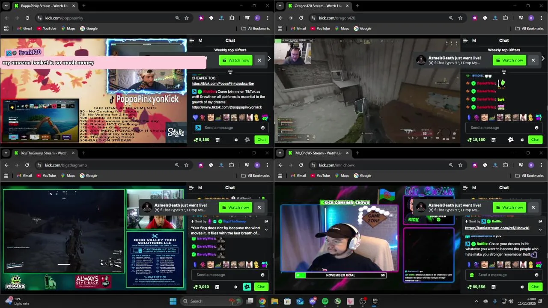
Task: Open zoom magnifier in PoppaPinky address bar
Action: point(177,18)
